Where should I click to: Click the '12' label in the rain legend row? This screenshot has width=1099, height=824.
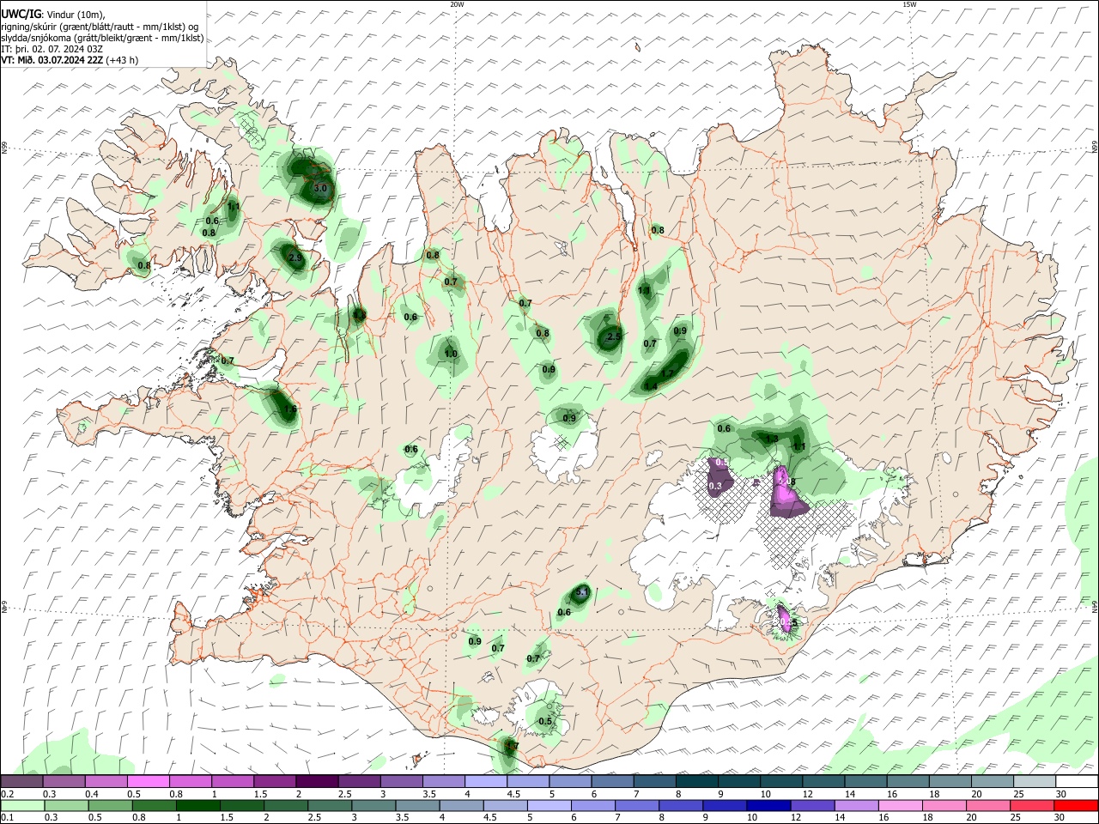[x=796, y=817]
